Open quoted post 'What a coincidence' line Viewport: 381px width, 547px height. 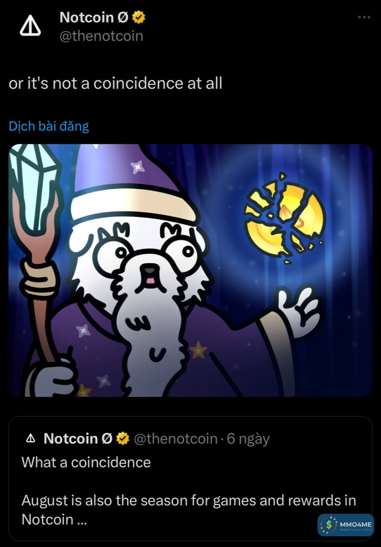click(86, 462)
